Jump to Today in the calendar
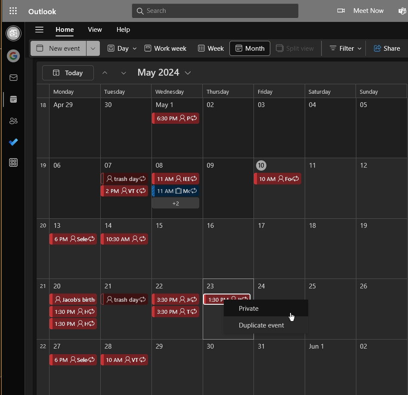 (x=68, y=73)
